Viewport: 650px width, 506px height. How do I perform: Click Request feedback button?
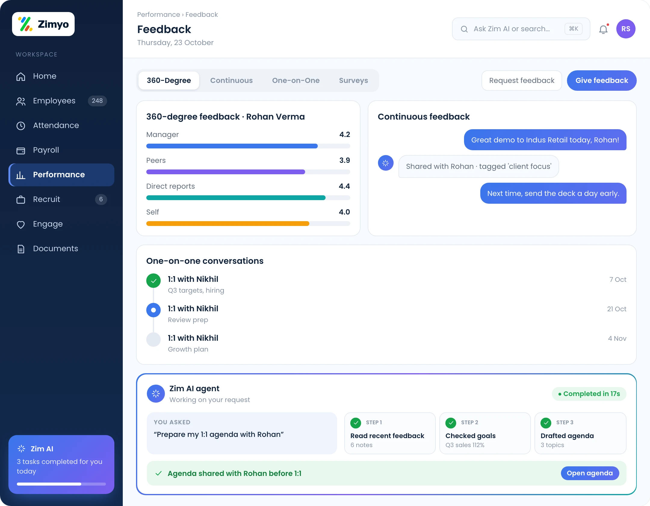click(522, 81)
